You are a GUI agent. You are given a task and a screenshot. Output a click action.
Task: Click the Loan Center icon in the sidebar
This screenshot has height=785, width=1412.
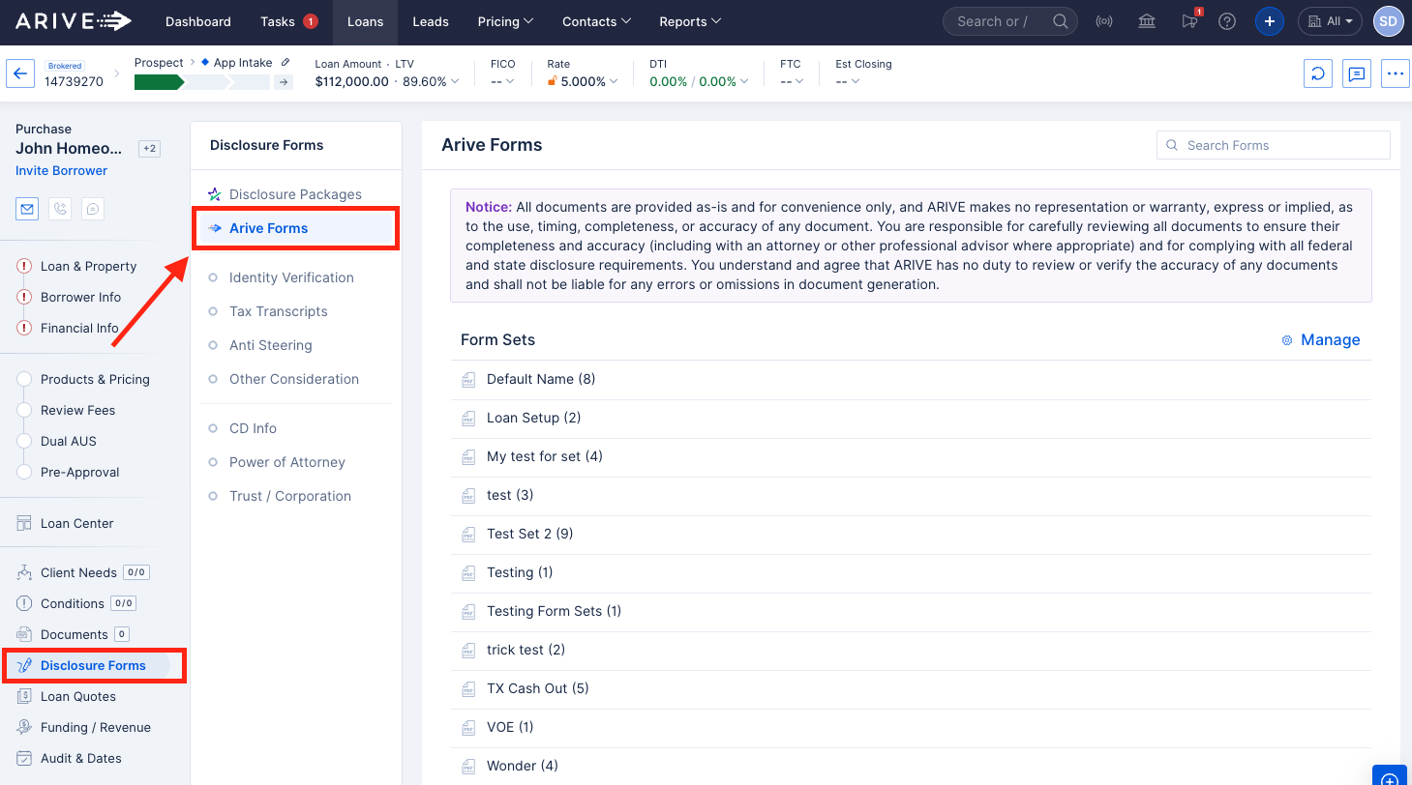(x=24, y=523)
